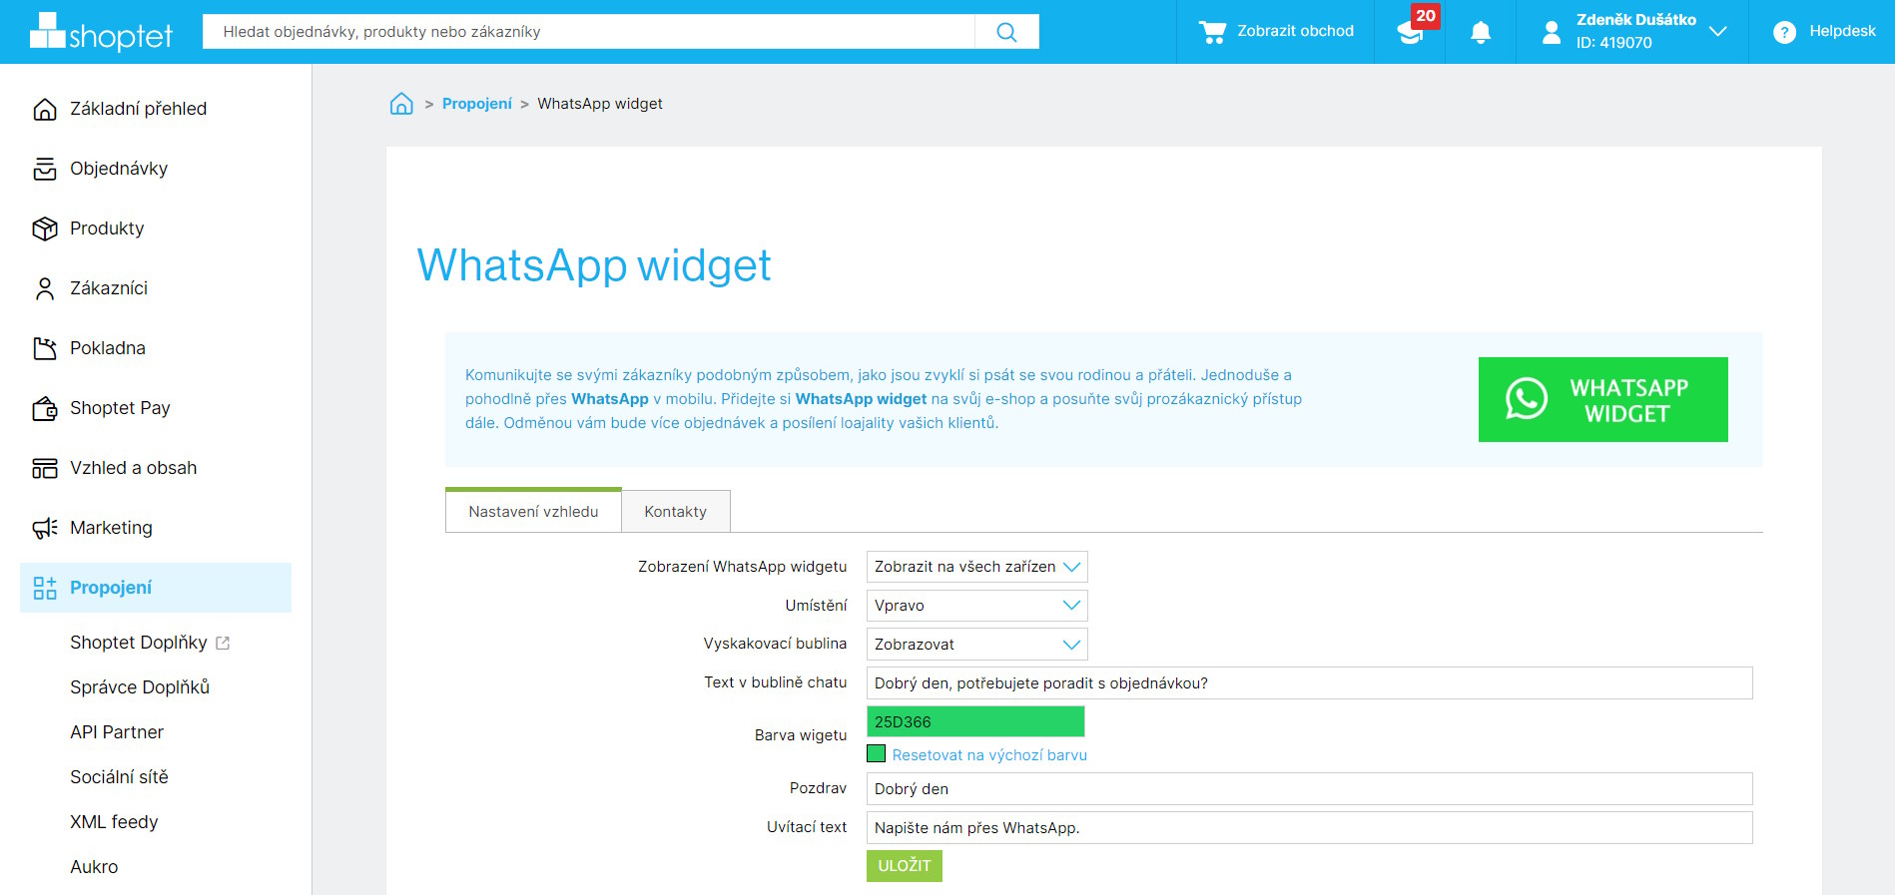Click the home breadcrumb icon

click(401, 104)
